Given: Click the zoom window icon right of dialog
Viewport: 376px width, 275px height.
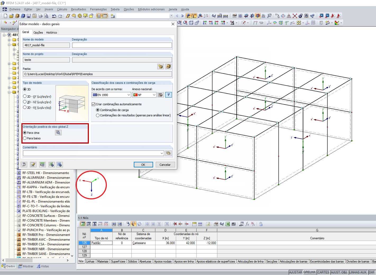Looking at the screenshot, I should click(x=180, y=23).
